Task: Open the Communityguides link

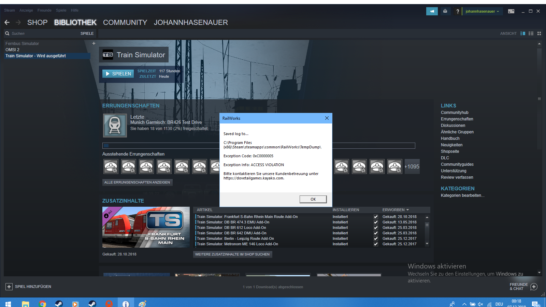Action: tap(457, 164)
